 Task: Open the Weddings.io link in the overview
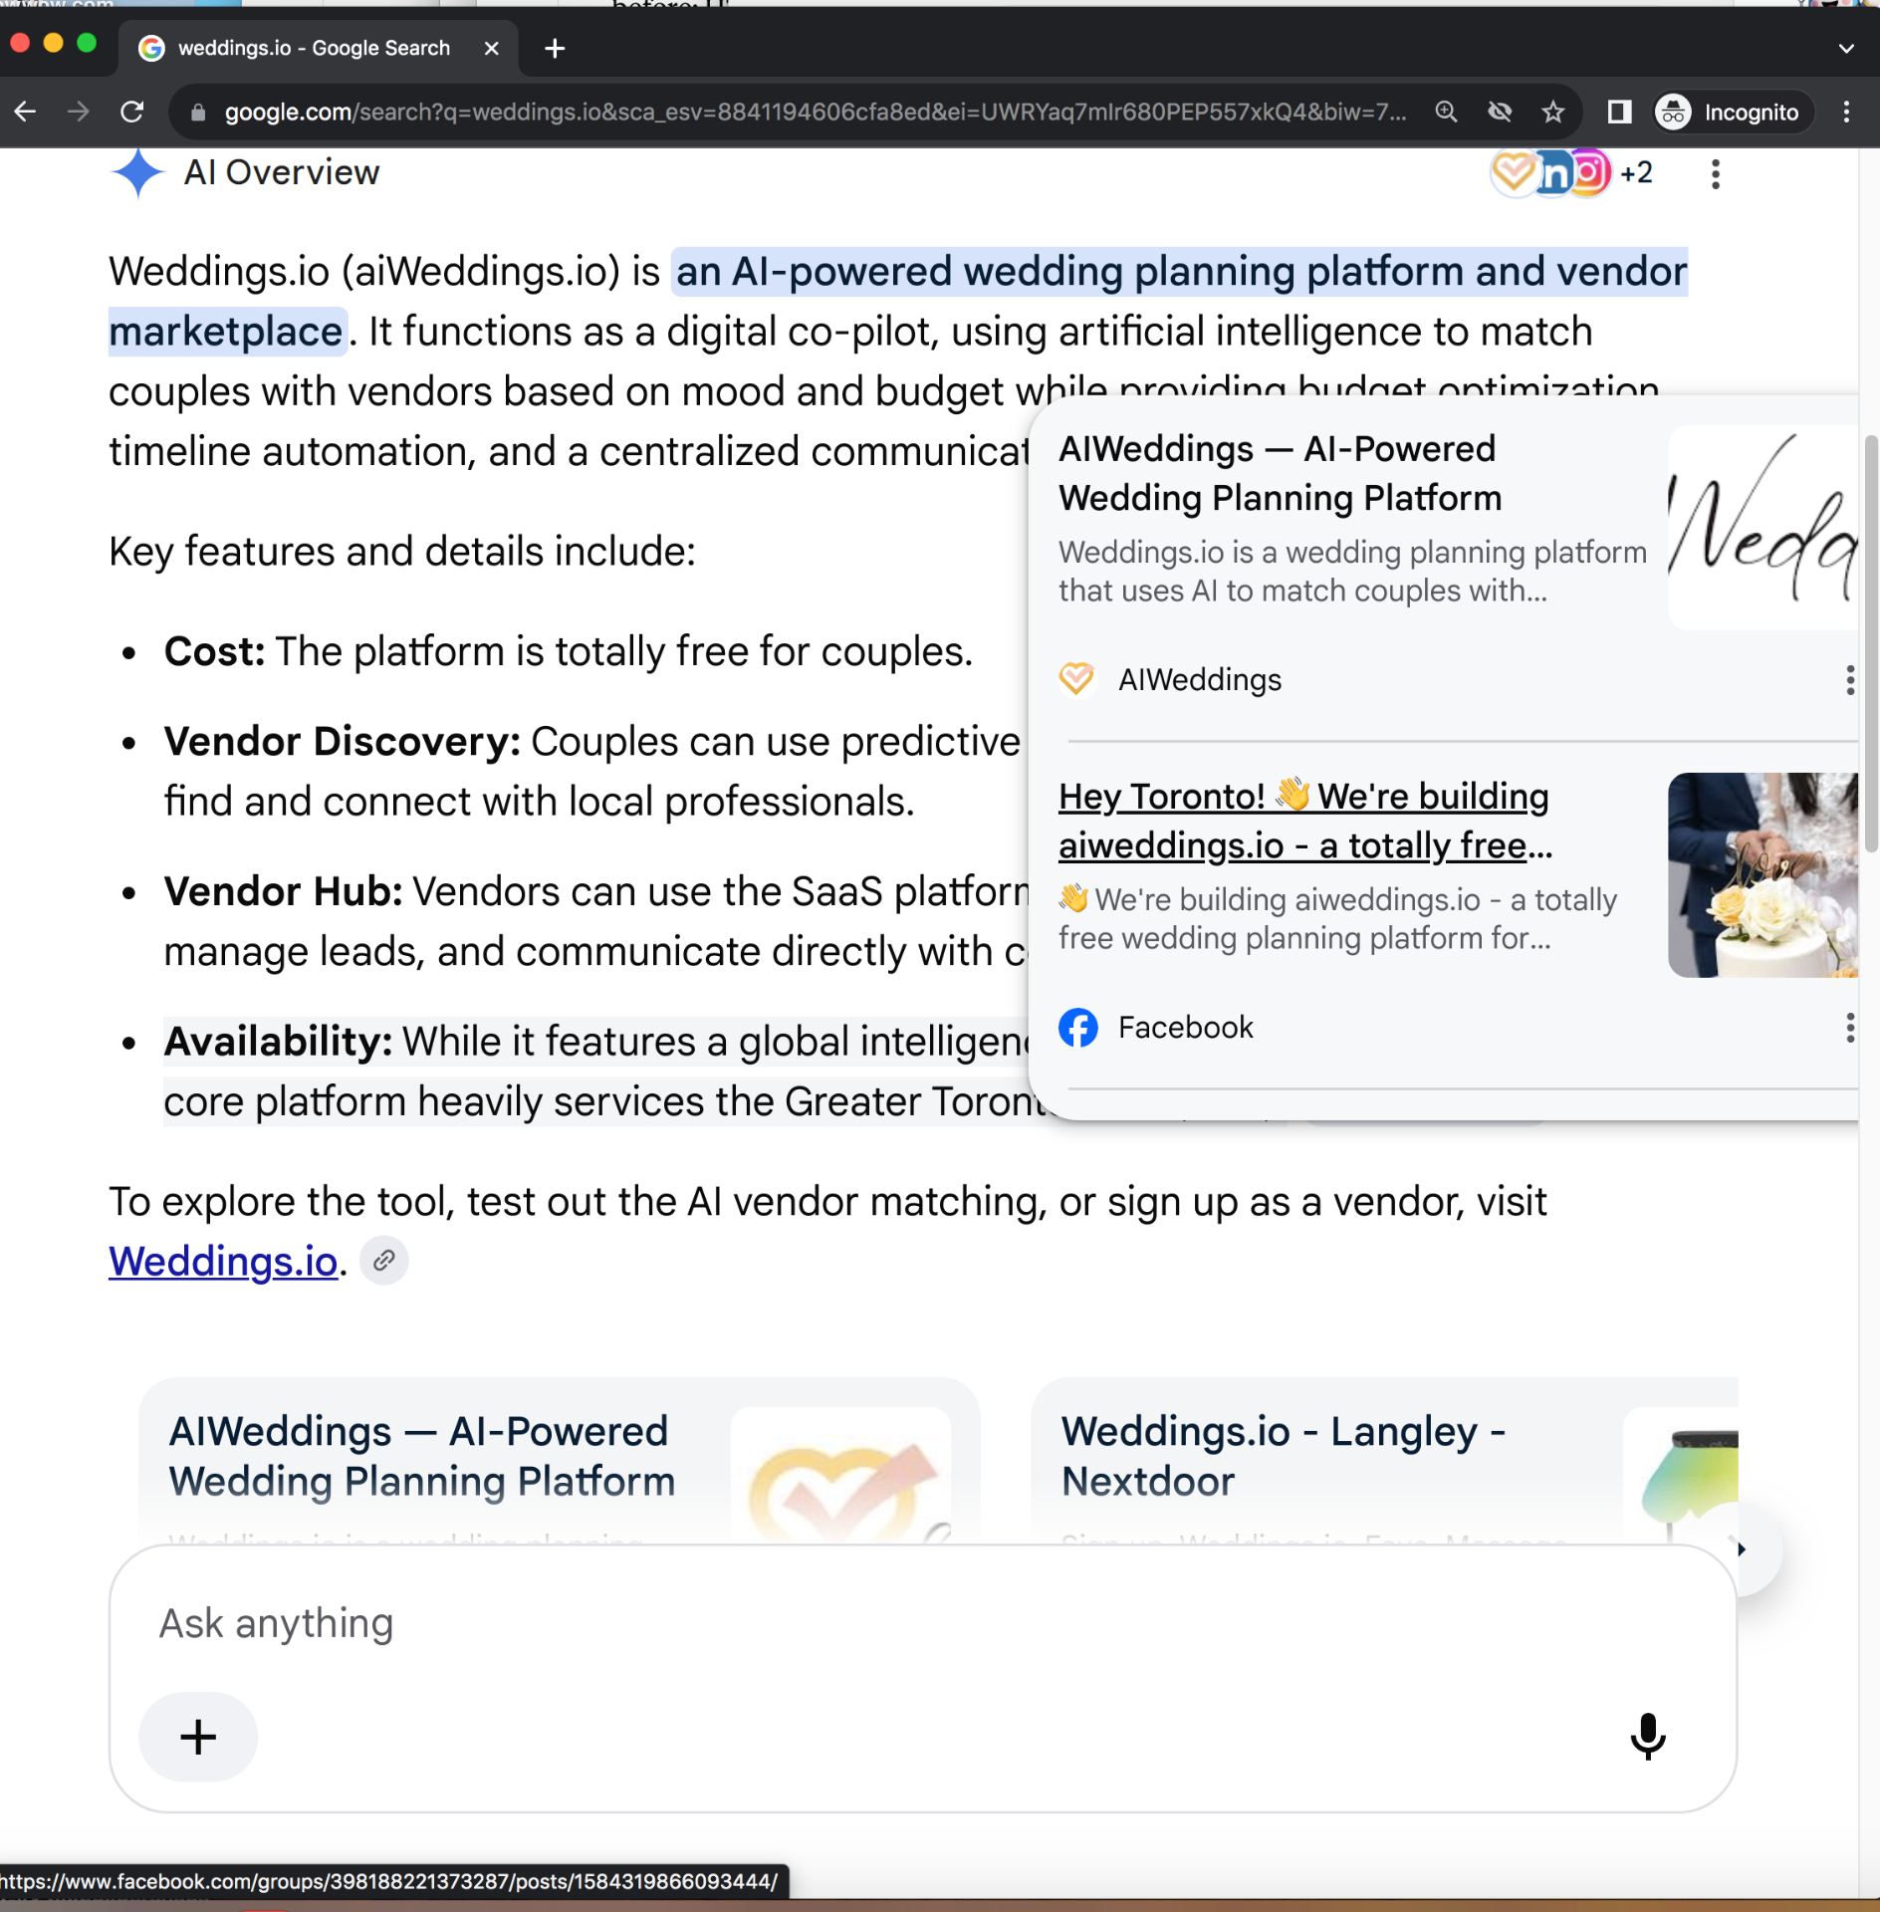click(223, 1261)
